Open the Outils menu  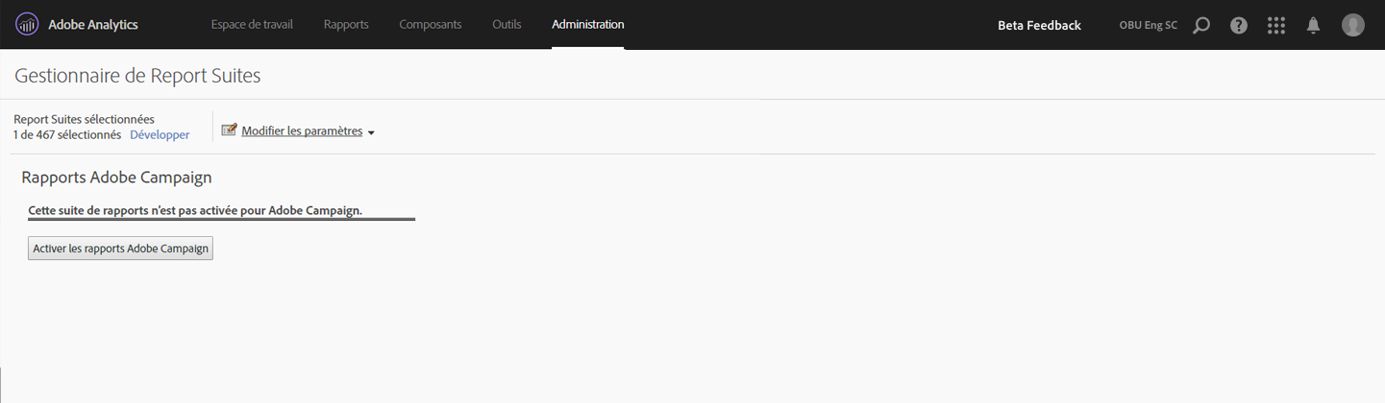pos(507,25)
